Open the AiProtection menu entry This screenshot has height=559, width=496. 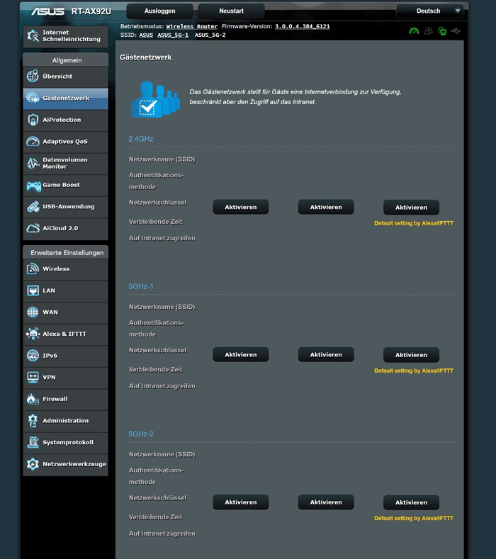tap(66, 120)
